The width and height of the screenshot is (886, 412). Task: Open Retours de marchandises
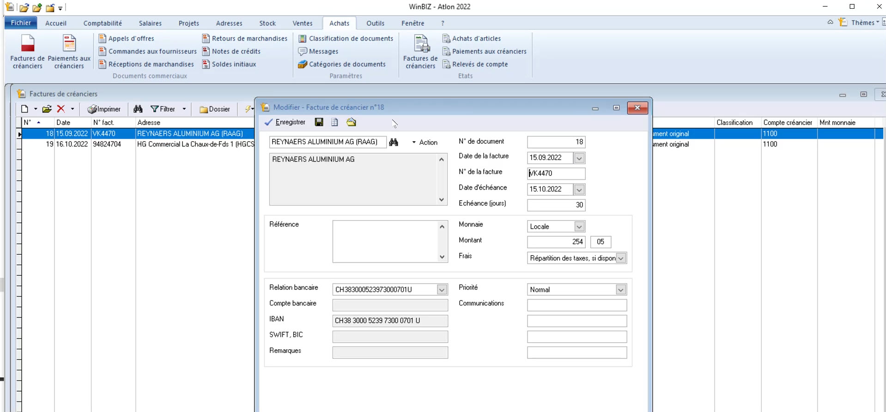tap(245, 38)
